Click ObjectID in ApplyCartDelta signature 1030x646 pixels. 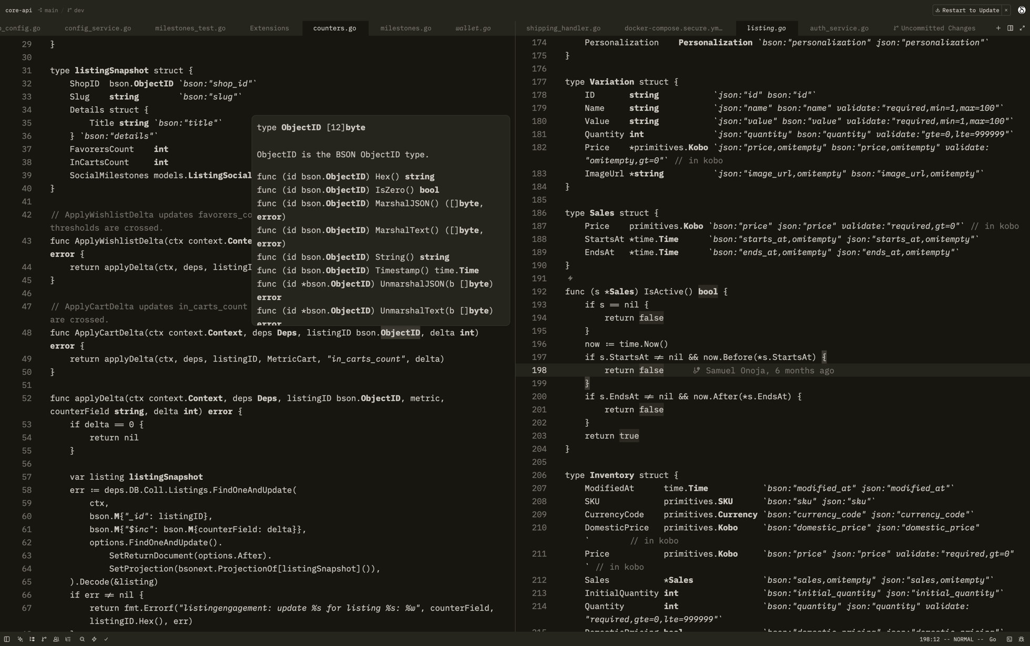[400, 333]
